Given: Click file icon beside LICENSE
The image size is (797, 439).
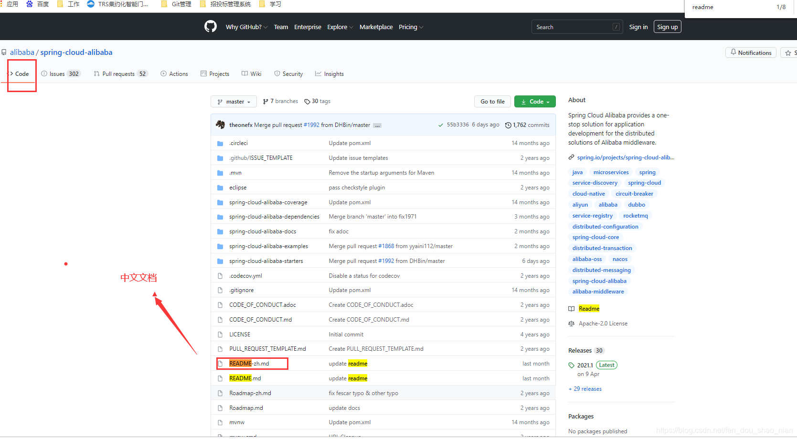Looking at the screenshot, I should point(220,334).
